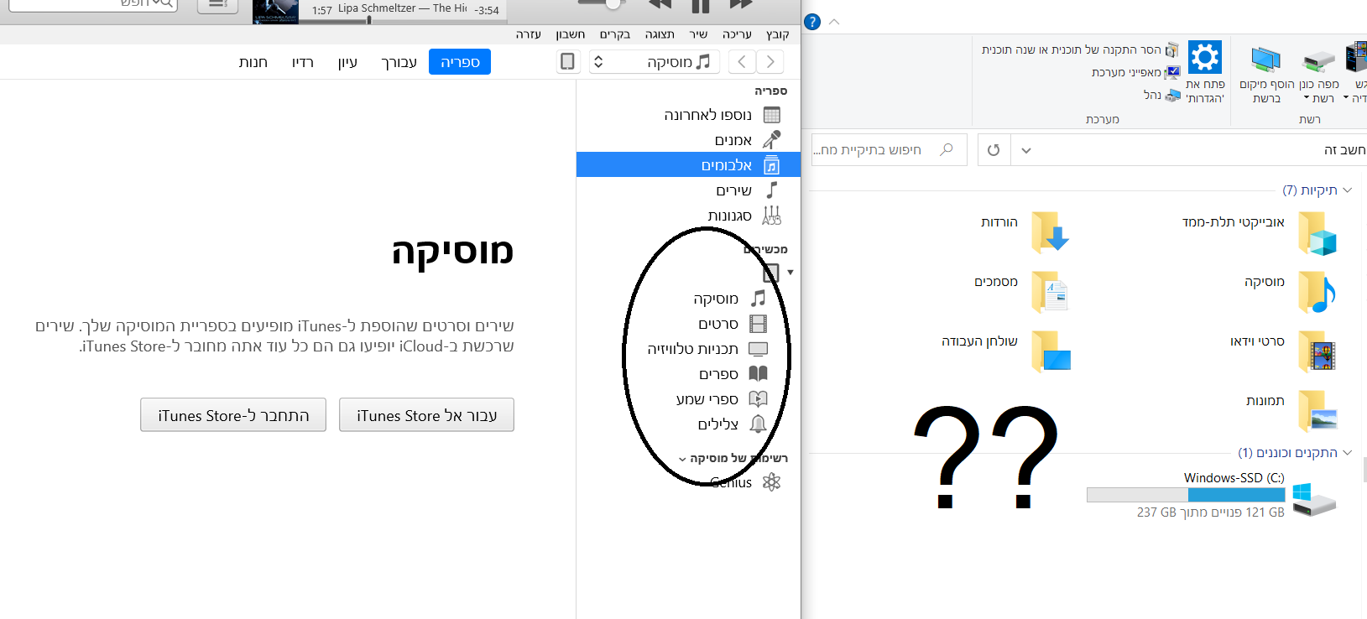Open the Up Next list button
The height and width of the screenshot is (619, 1367).
coord(217,4)
